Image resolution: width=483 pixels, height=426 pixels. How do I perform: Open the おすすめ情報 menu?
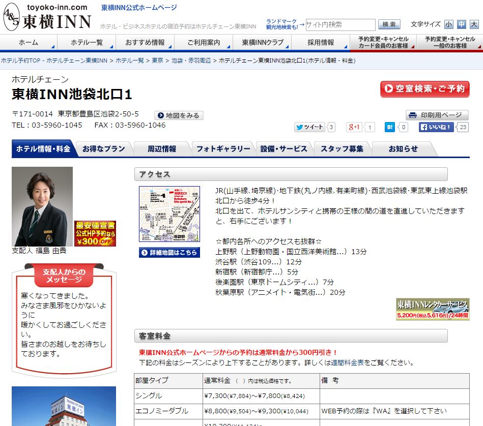point(145,42)
